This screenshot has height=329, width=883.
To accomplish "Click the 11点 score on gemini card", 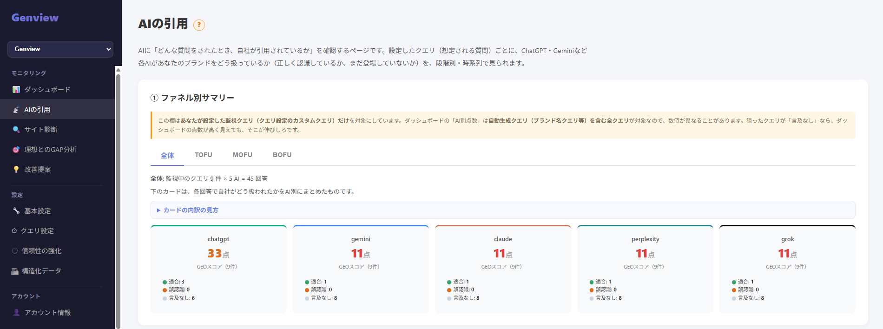I will [x=361, y=253].
